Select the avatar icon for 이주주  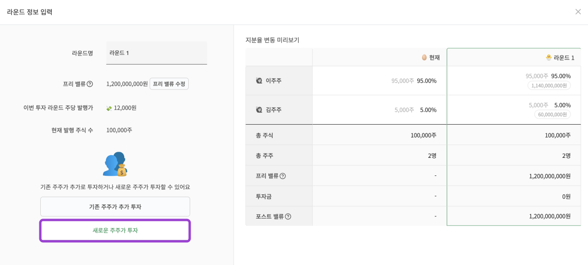click(x=259, y=81)
